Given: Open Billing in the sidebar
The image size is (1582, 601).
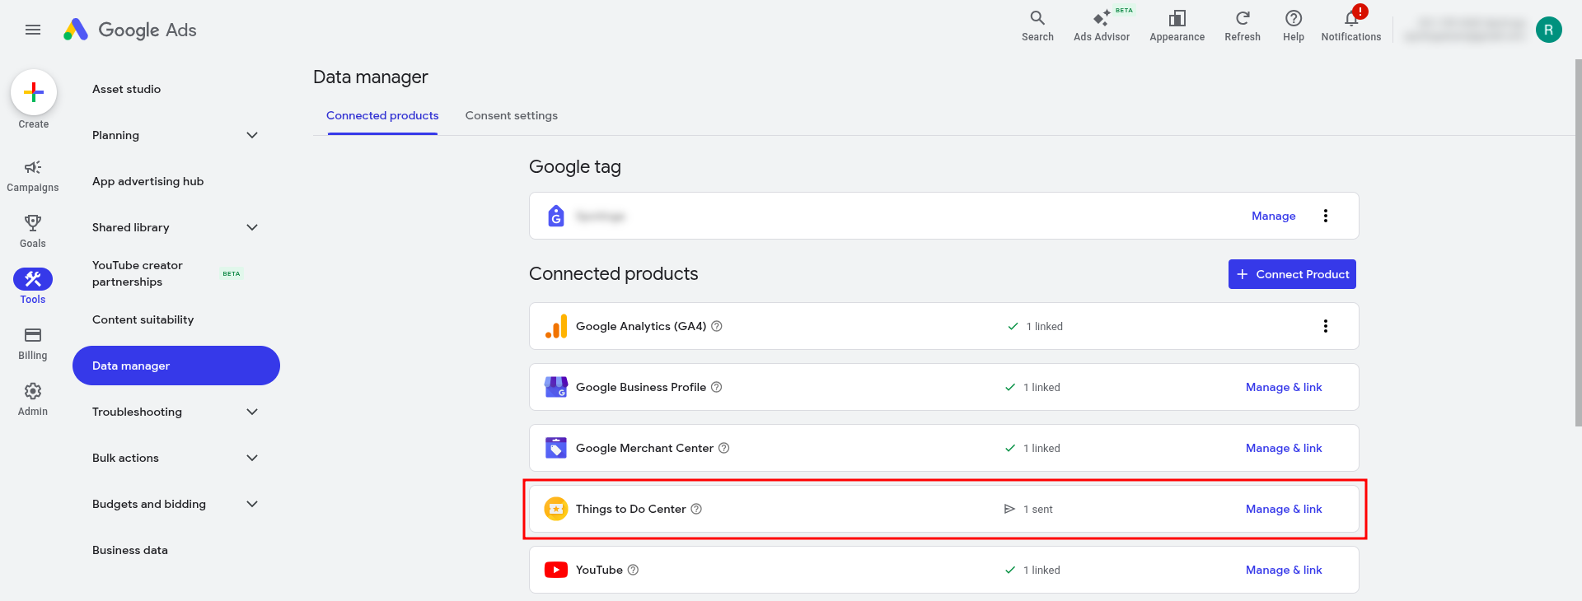Looking at the screenshot, I should [x=33, y=343].
